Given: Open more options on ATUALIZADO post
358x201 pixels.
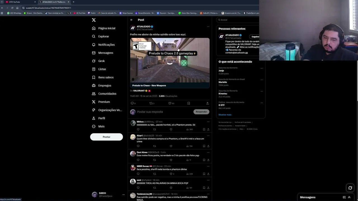Looking at the screenshot, I should [208, 27].
